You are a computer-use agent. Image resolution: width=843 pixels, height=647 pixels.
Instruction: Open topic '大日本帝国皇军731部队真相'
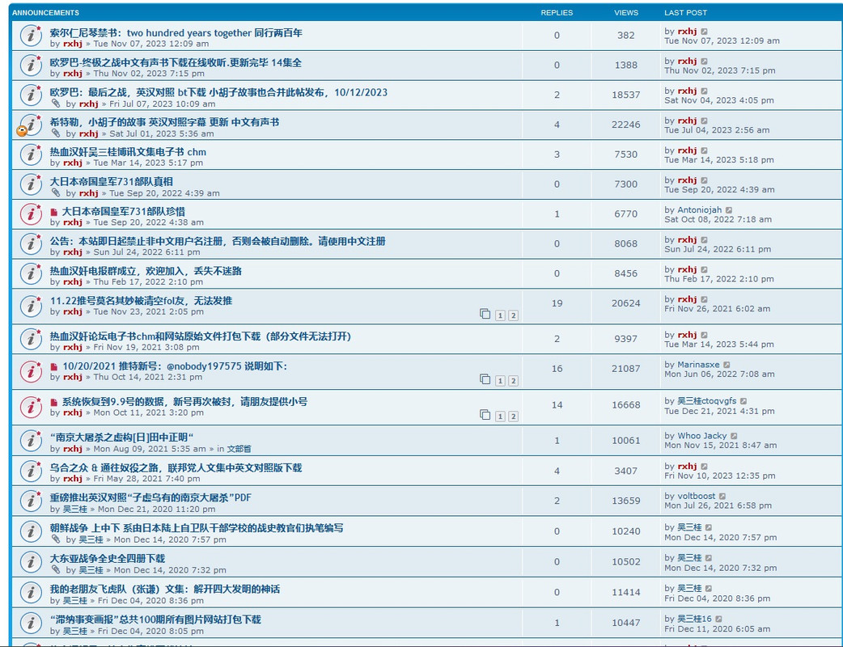(x=112, y=182)
